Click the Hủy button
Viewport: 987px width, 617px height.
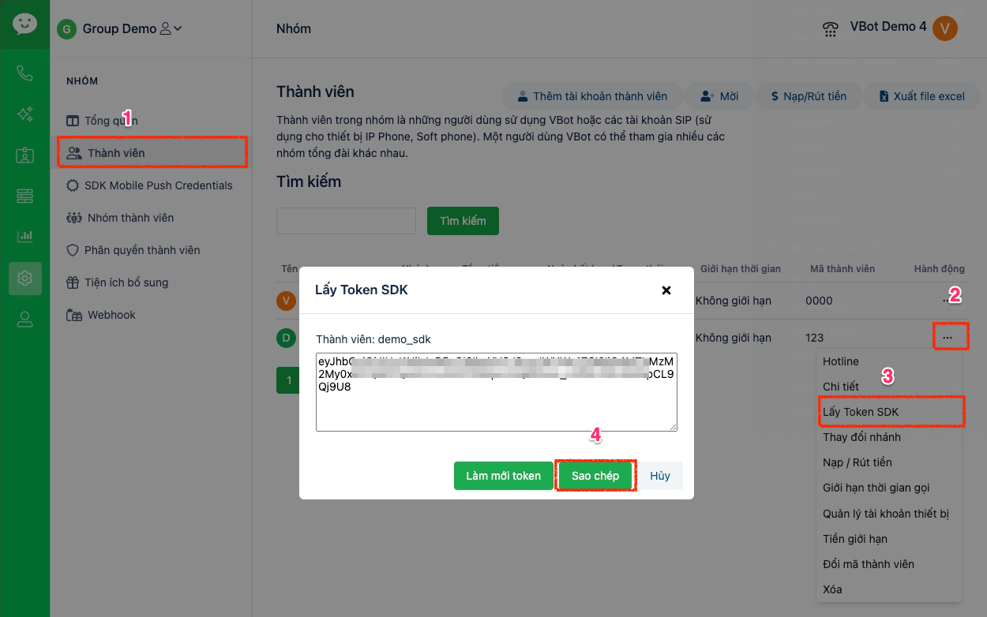[659, 476]
